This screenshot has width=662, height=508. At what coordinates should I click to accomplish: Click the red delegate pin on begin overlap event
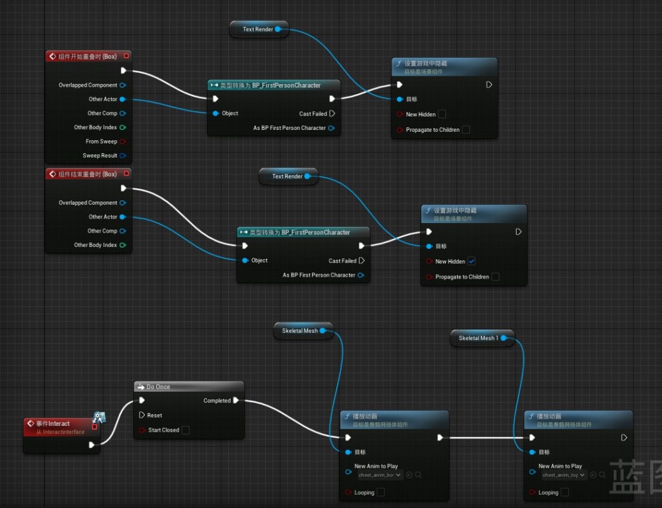coord(126,56)
